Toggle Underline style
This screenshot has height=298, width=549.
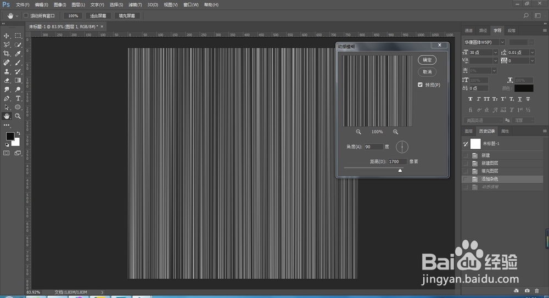coord(519,99)
